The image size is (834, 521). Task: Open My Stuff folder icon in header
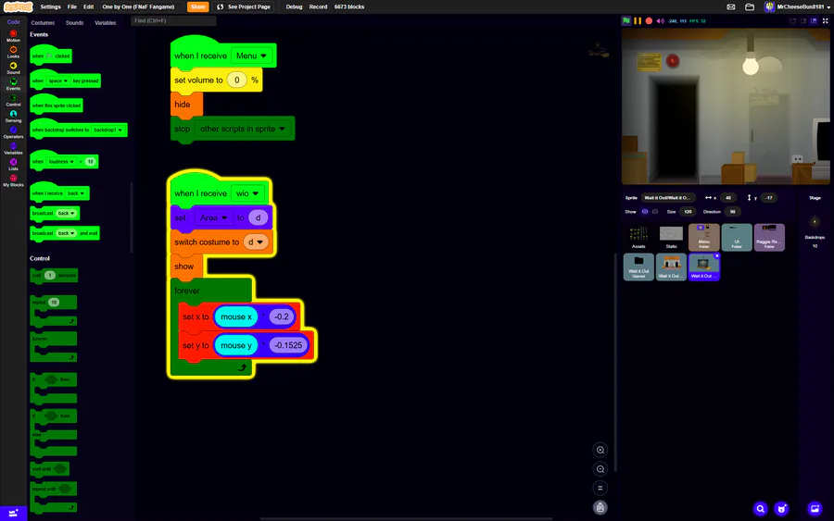[750, 6]
